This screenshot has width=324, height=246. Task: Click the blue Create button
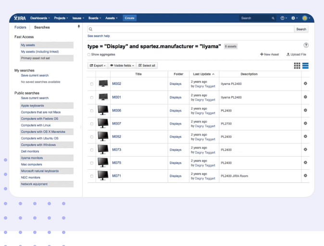click(x=129, y=18)
